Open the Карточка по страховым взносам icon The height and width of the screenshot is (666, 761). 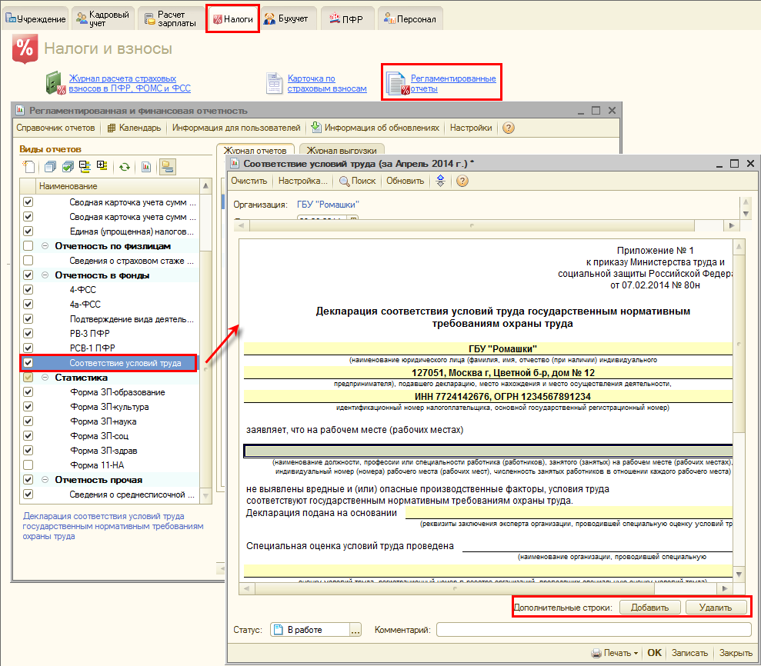point(275,83)
